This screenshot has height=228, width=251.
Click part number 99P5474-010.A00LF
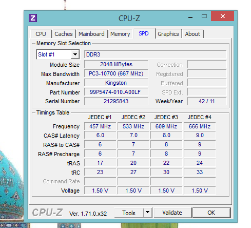click(x=116, y=92)
